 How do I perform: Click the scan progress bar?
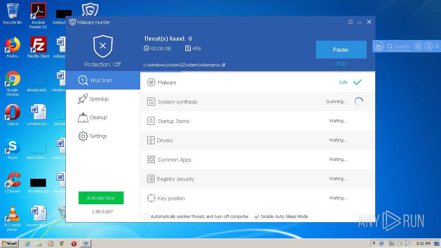coord(258,72)
